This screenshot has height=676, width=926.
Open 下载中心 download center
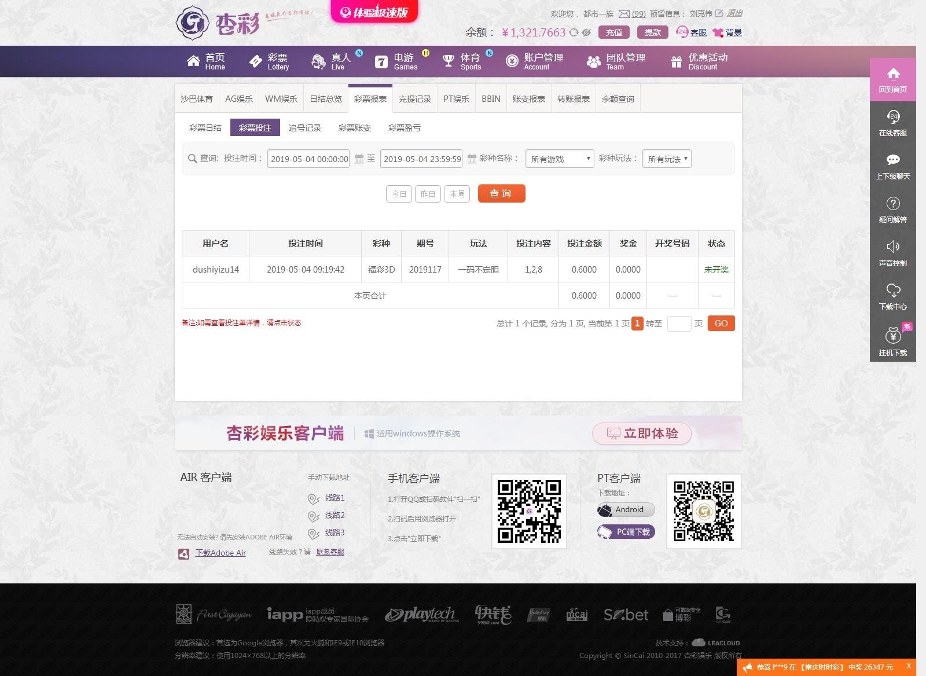[x=893, y=297]
